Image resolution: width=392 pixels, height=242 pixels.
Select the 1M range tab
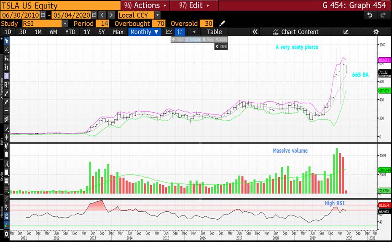pos(38,32)
